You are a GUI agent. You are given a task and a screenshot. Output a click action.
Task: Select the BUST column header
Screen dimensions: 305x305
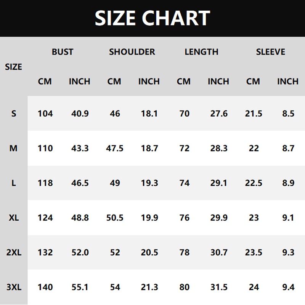tap(63, 52)
